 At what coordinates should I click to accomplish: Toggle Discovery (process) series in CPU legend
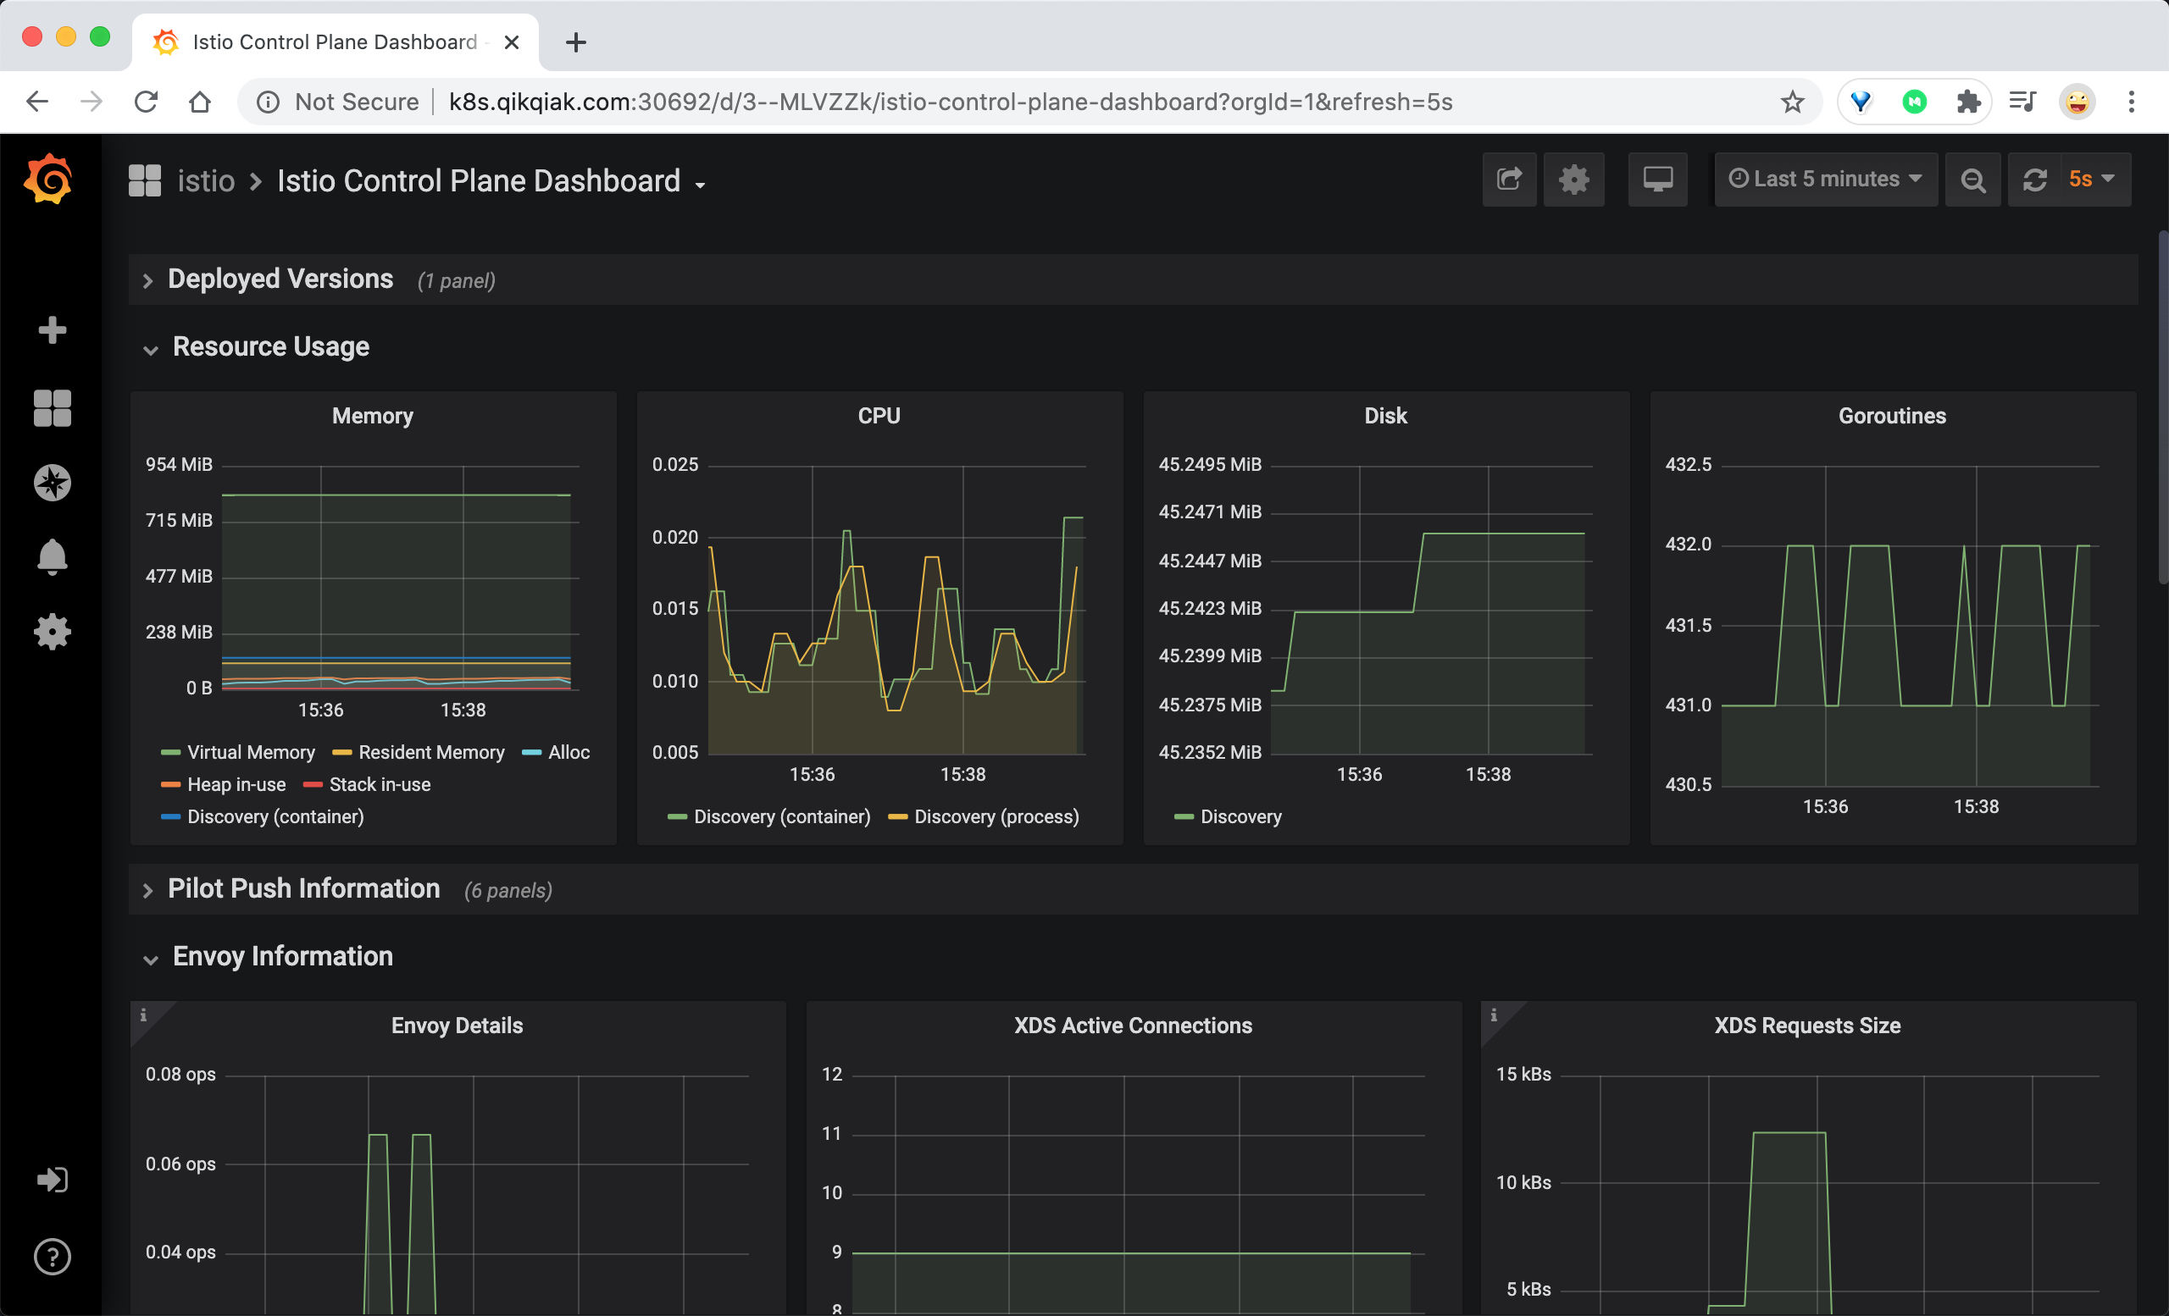tap(996, 816)
